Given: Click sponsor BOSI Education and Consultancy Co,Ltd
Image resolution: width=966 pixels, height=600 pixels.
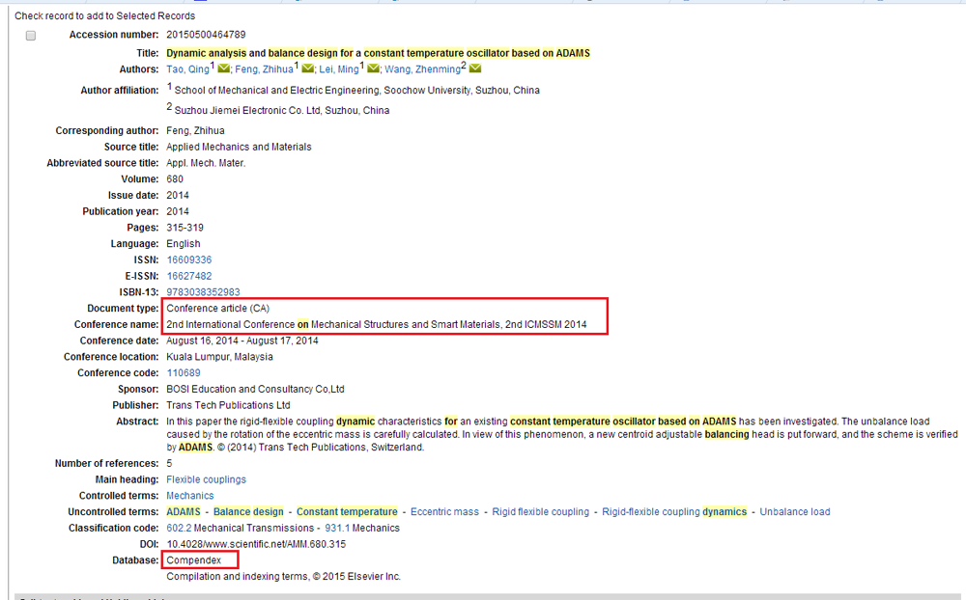Looking at the screenshot, I should click(255, 389).
